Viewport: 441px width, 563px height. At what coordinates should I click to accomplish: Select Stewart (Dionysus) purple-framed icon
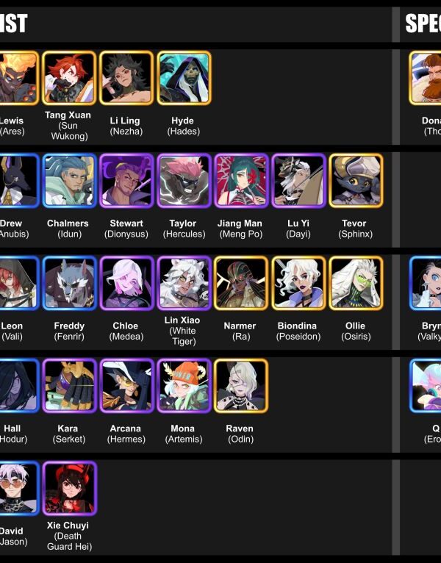(x=126, y=181)
